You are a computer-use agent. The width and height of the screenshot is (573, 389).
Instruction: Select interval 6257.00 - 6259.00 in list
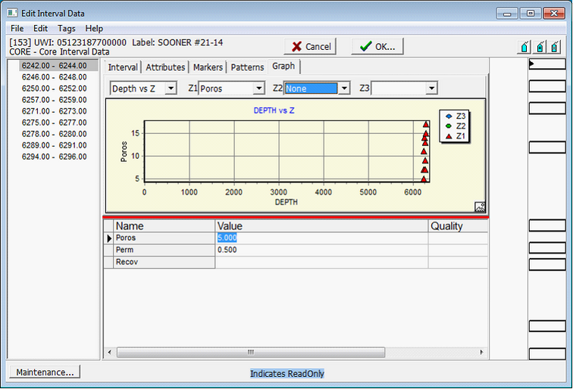tap(54, 99)
